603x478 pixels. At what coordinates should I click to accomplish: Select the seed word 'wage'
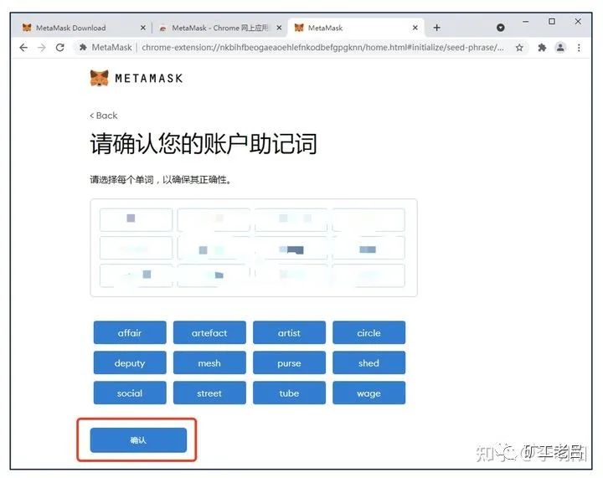pyautogui.click(x=368, y=393)
